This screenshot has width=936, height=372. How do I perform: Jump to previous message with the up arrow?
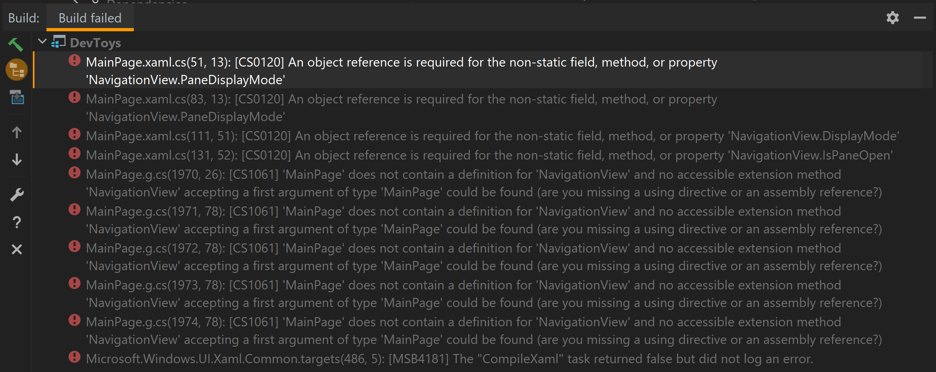[x=16, y=132]
